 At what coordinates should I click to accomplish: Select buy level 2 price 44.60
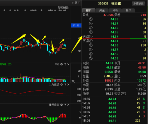[x=115, y=45]
